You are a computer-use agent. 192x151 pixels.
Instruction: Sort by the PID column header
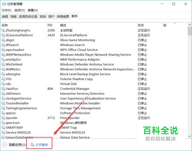click(x=52, y=25)
